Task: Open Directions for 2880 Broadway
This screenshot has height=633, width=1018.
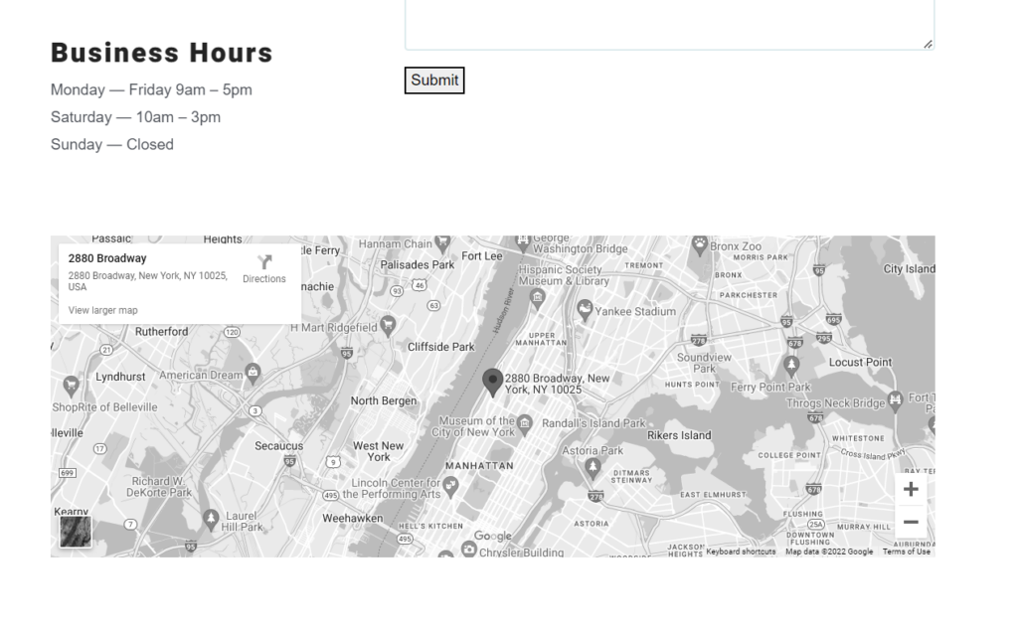Action: point(264,268)
